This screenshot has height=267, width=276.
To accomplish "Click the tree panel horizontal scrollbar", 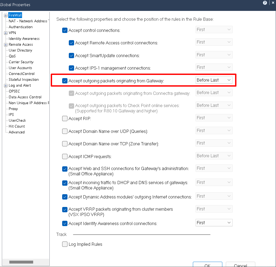I will point(21,262).
